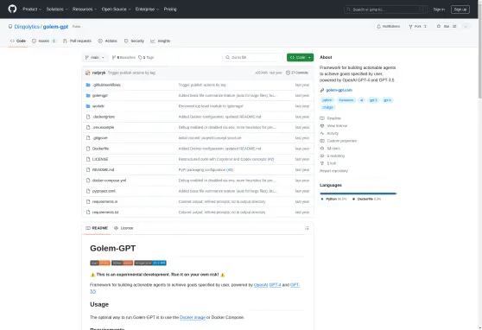Click the Dockerfile language color dot
This screenshot has height=330, width=482.
tap(353, 200)
